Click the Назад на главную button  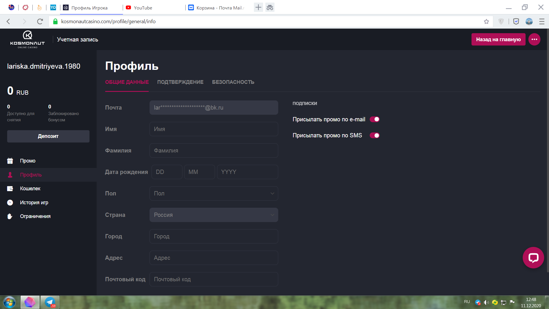[498, 39]
